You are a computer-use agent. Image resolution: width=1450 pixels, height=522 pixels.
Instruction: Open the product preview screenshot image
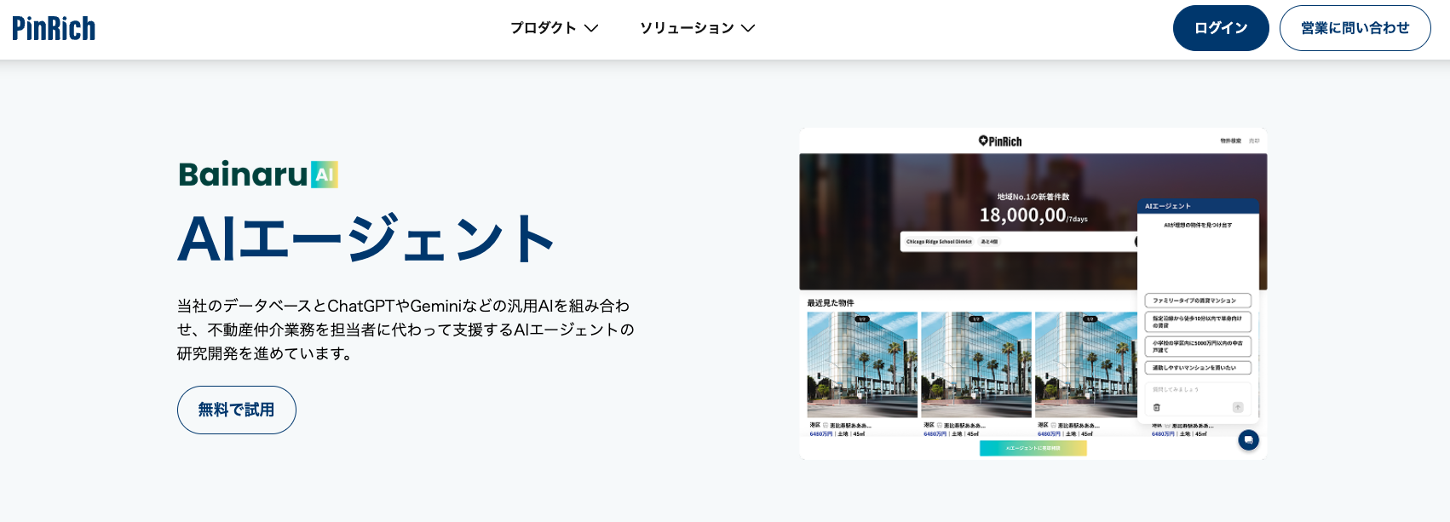pyautogui.click(x=1033, y=294)
